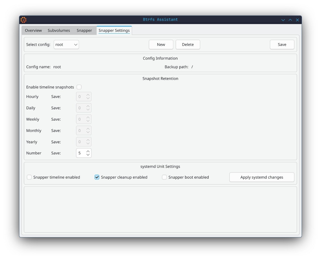Toggle Enable timeline snapshots checkbox
Screen dimensions: 321x260
[x=79, y=87]
